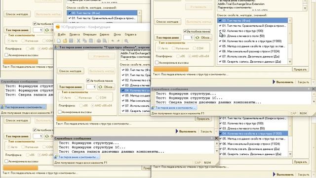Screen dimensions: 316x178
Task: Select the 'Тестирование компоненты...' window tab in the Конфигурация window
Action: [x=77, y=157]
